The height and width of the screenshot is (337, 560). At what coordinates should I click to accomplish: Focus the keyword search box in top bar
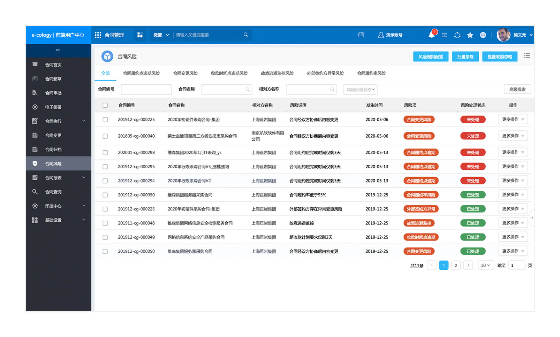tap(208, 35)
